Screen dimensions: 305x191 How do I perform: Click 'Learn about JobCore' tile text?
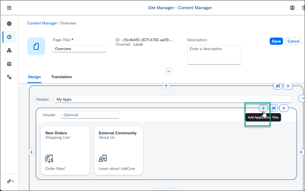coord(117,169)
